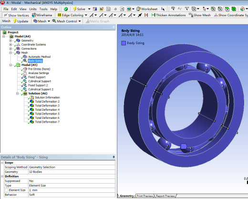Switch to the Print Preview tab
Image resolution: width=248 pixels, height=199 pixels.
click(x=145, y=196)
